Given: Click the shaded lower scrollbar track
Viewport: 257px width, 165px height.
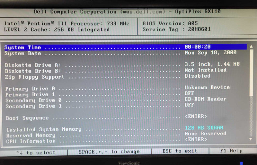Looking at the screenshot, I should click(251, 116).
